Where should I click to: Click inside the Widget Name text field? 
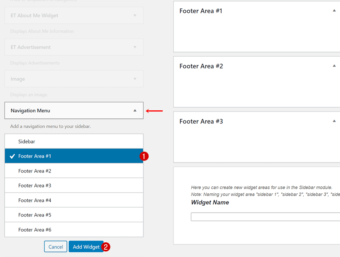(x=267, y=216)
